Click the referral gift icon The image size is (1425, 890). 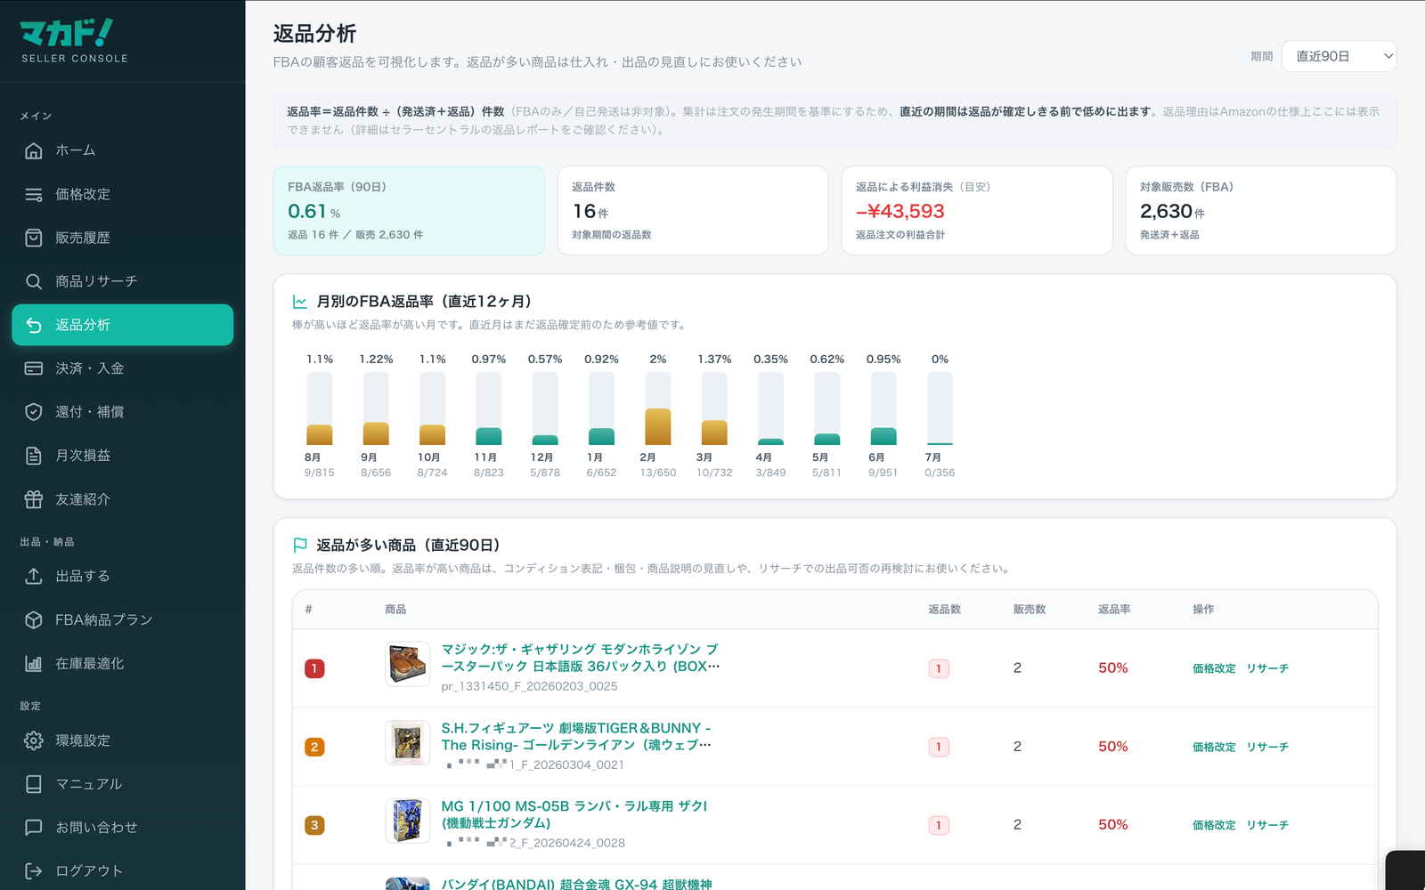coord(34,499)
